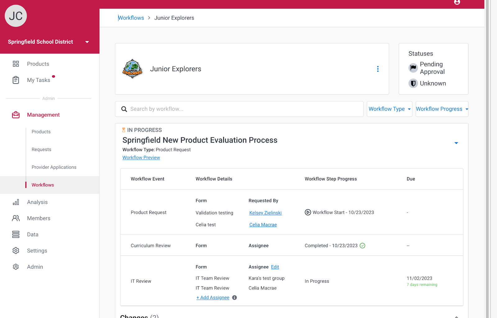Click the My Tasks clipboard icon
Image resolution: width=497 pixels, height=318 pixels.
(x=16, y=80)
